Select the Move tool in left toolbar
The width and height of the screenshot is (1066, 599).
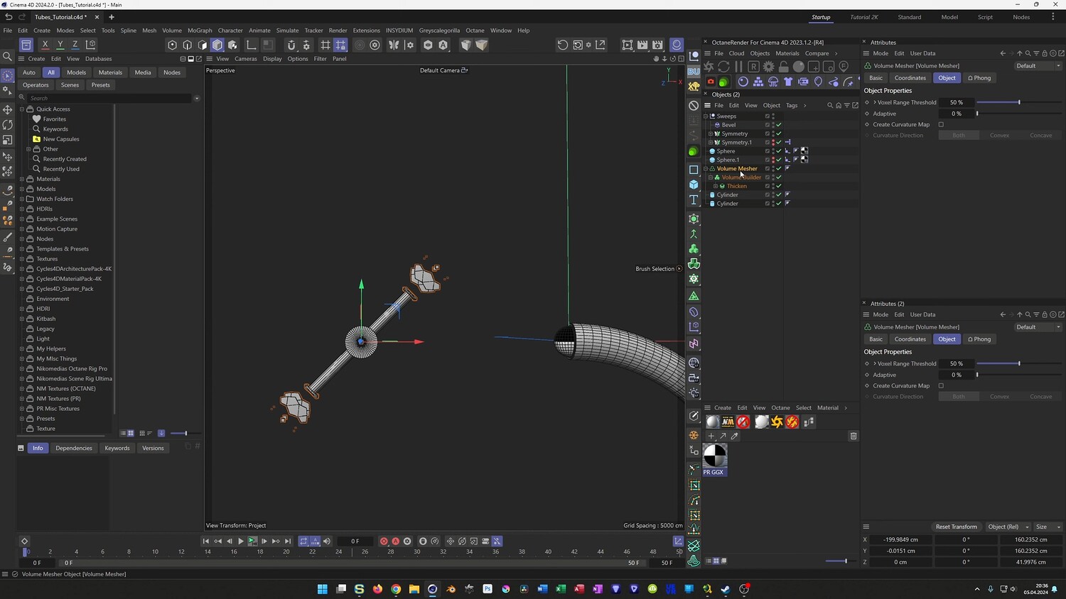point(8,109)
